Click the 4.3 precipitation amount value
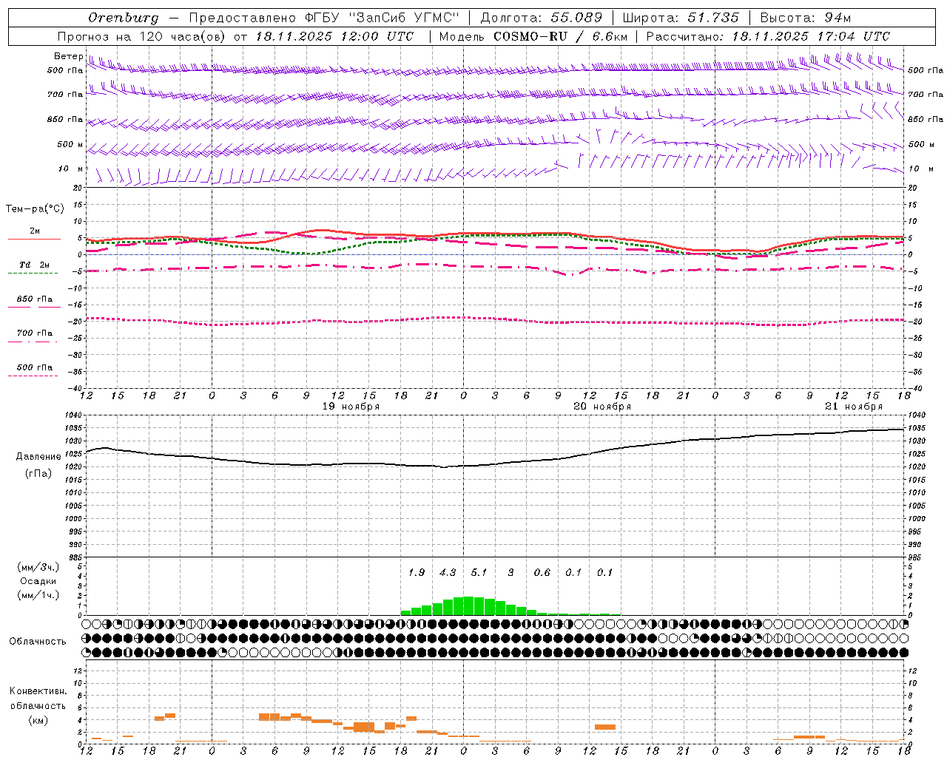Viewport: 947px width, 757px height. point(448,573)
